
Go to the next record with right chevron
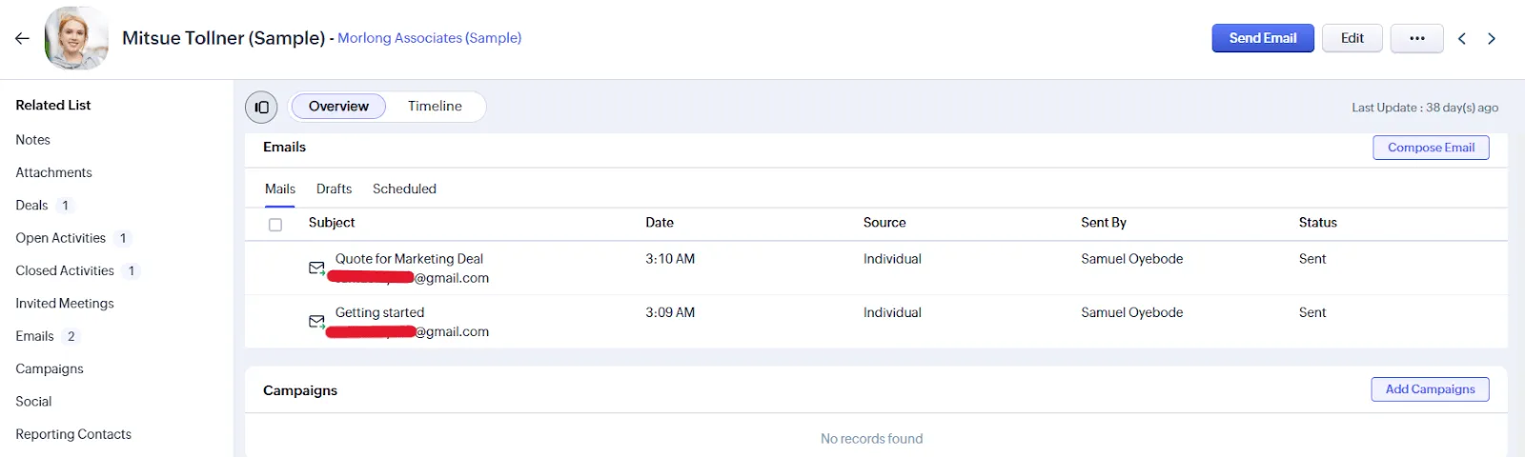click(x=1492, y=38)
